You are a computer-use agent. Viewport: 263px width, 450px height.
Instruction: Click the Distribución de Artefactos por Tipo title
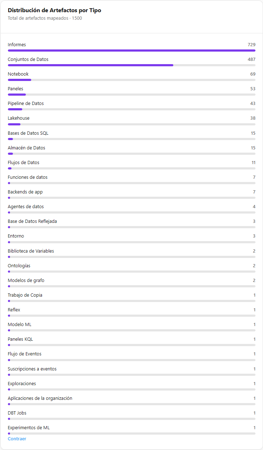point(55,10)
